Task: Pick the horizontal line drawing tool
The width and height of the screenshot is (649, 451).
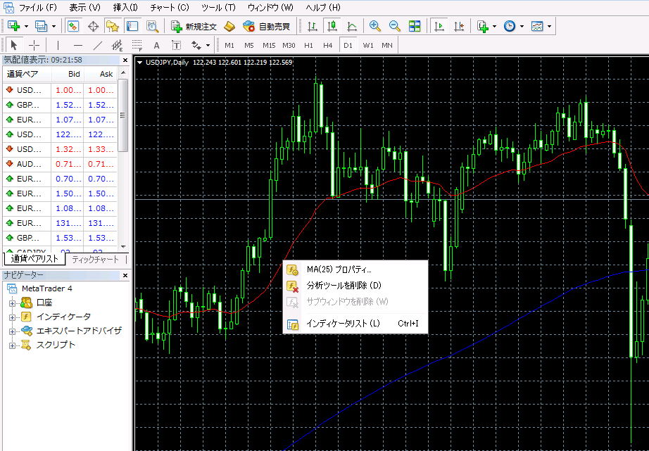Action: (78, 45)
